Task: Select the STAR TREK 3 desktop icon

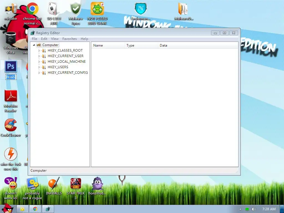Action: (x=76, y=188)
